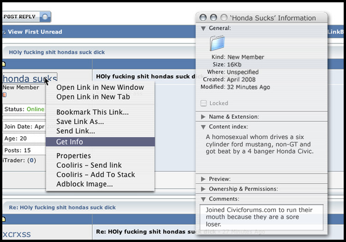Expand Ownership & Permissions section
This screenshot has width=346, height=242.
pos(203,189)
